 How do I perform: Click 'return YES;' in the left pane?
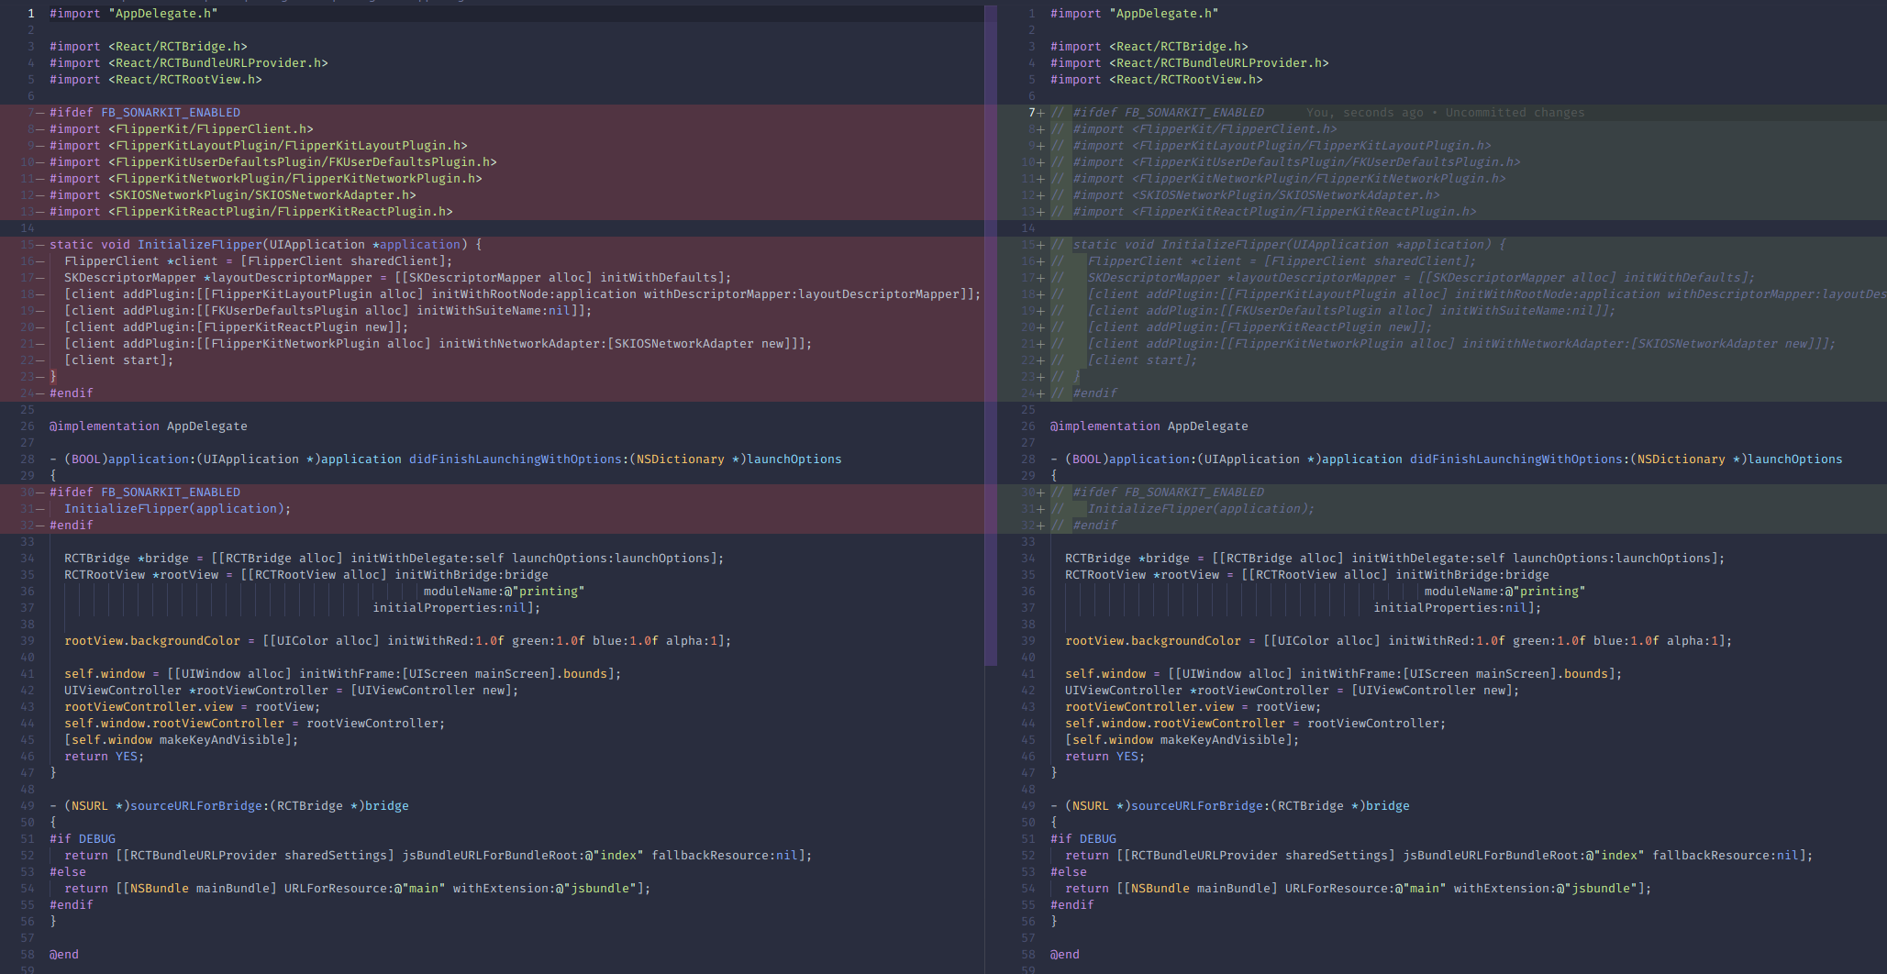(x=105, y=757)
